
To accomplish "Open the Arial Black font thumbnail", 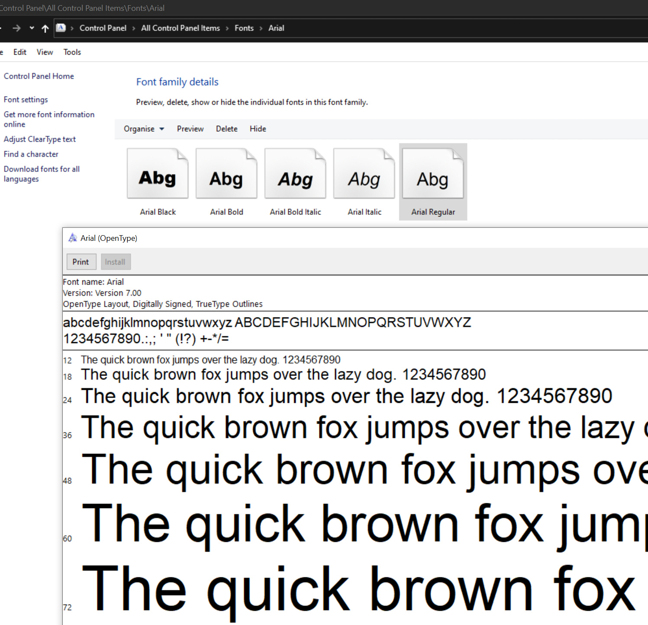I will coord(158,174).
